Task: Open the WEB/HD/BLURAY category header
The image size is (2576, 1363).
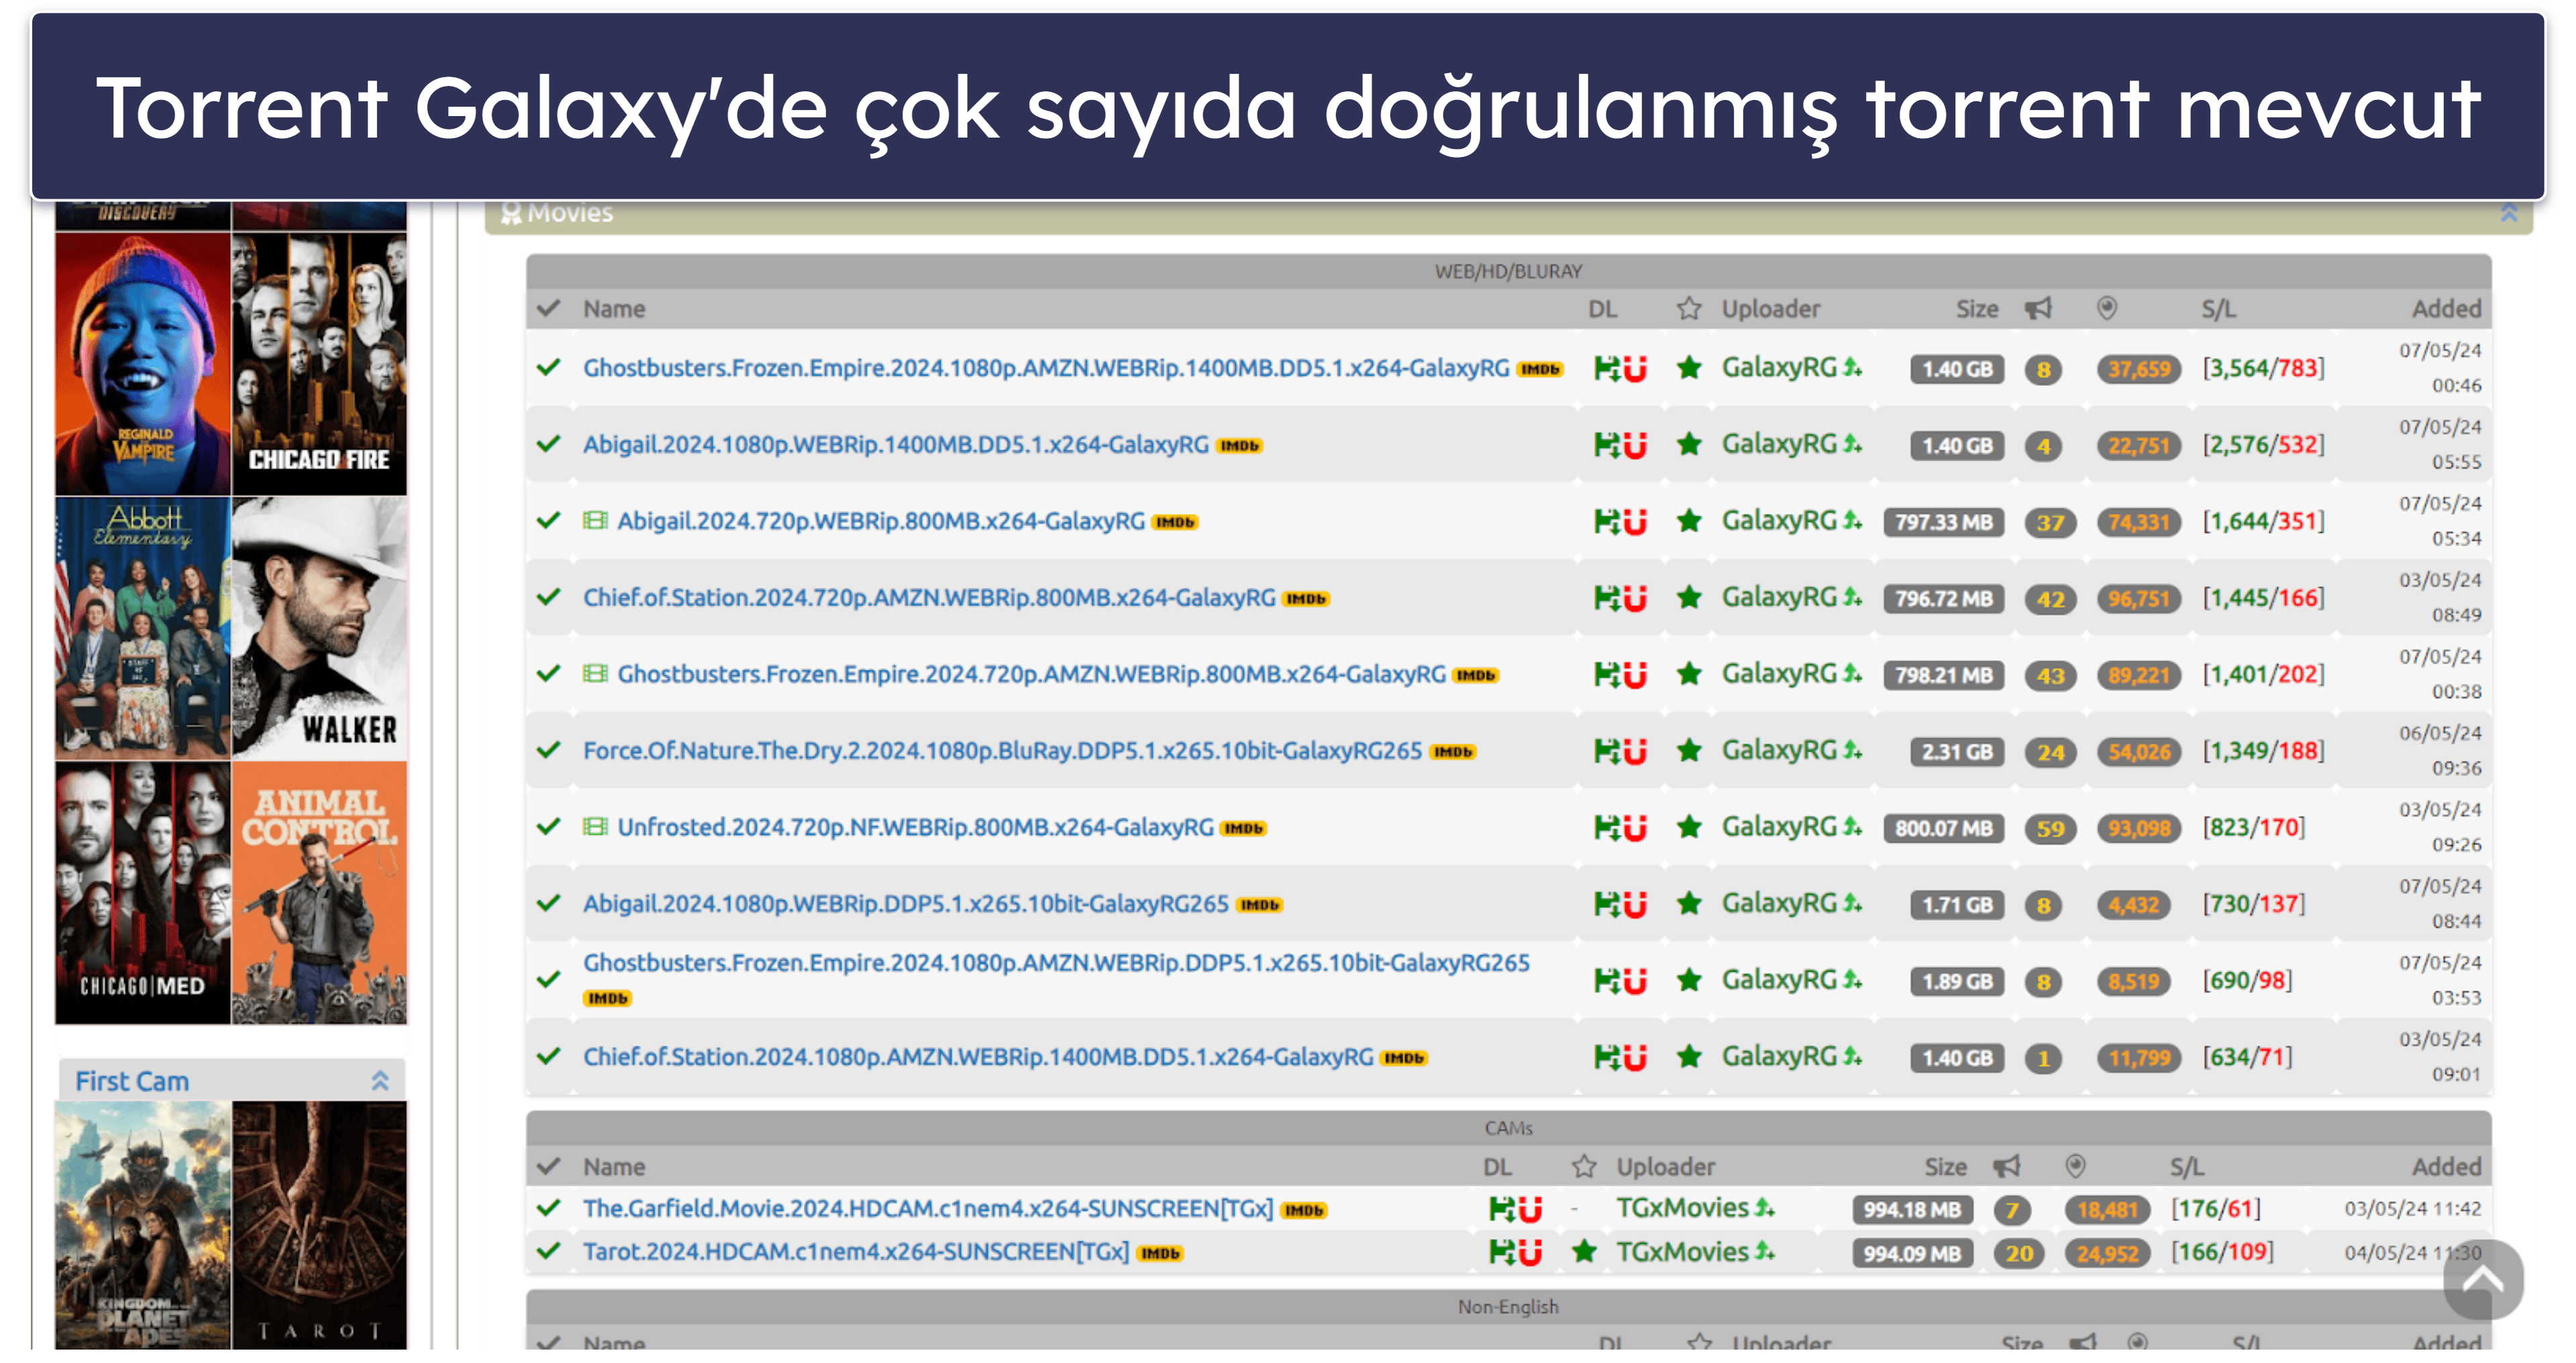Action: [1508, 272]
